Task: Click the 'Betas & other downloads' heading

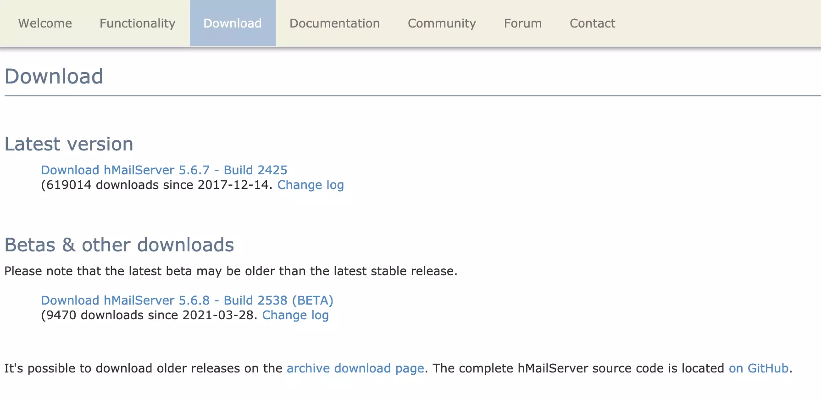Action: [x=119, y=245]
